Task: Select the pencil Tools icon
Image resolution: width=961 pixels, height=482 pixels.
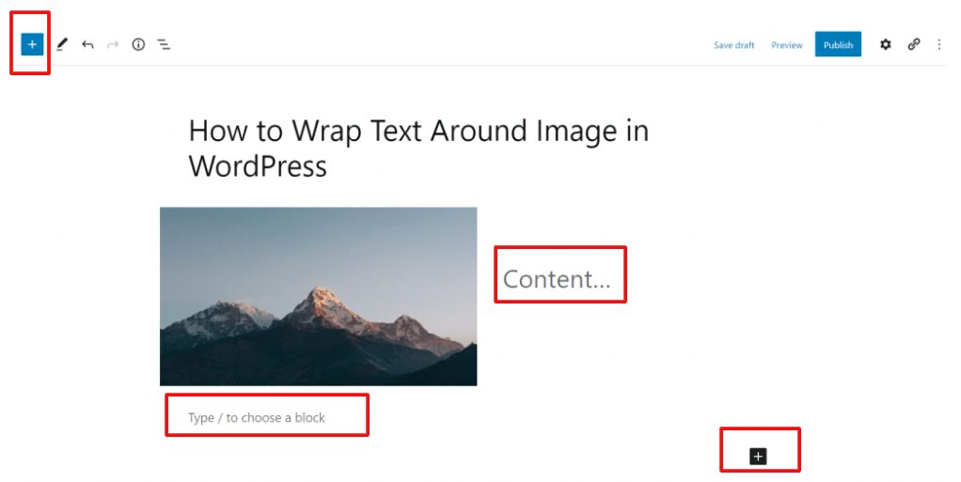Action: (x=62, y=44)
